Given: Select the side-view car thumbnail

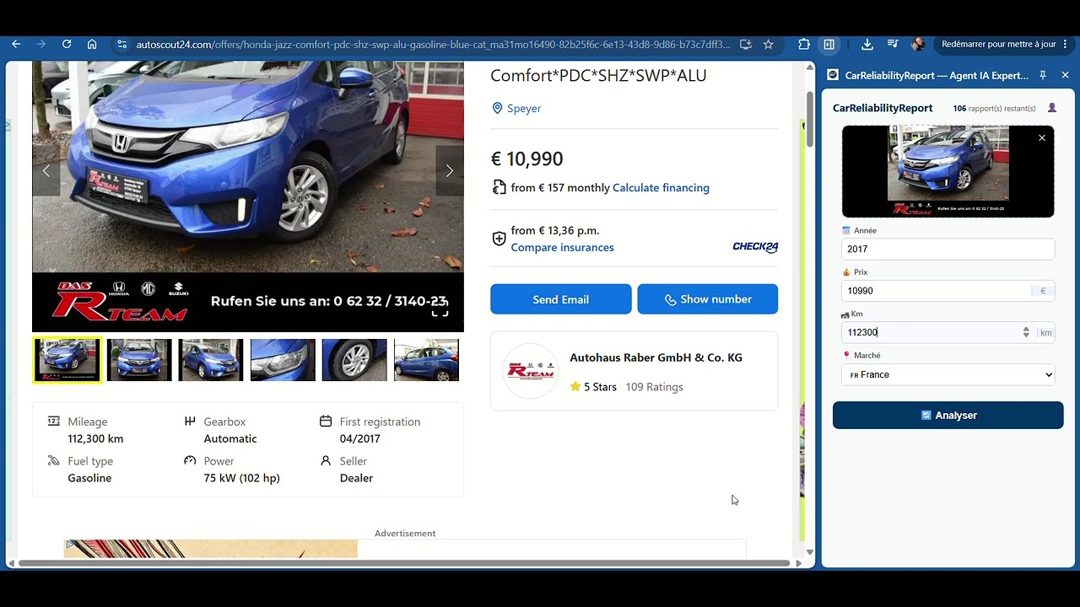Looking at the screenshot, I should pyautogui.click(x=426, y=360).
